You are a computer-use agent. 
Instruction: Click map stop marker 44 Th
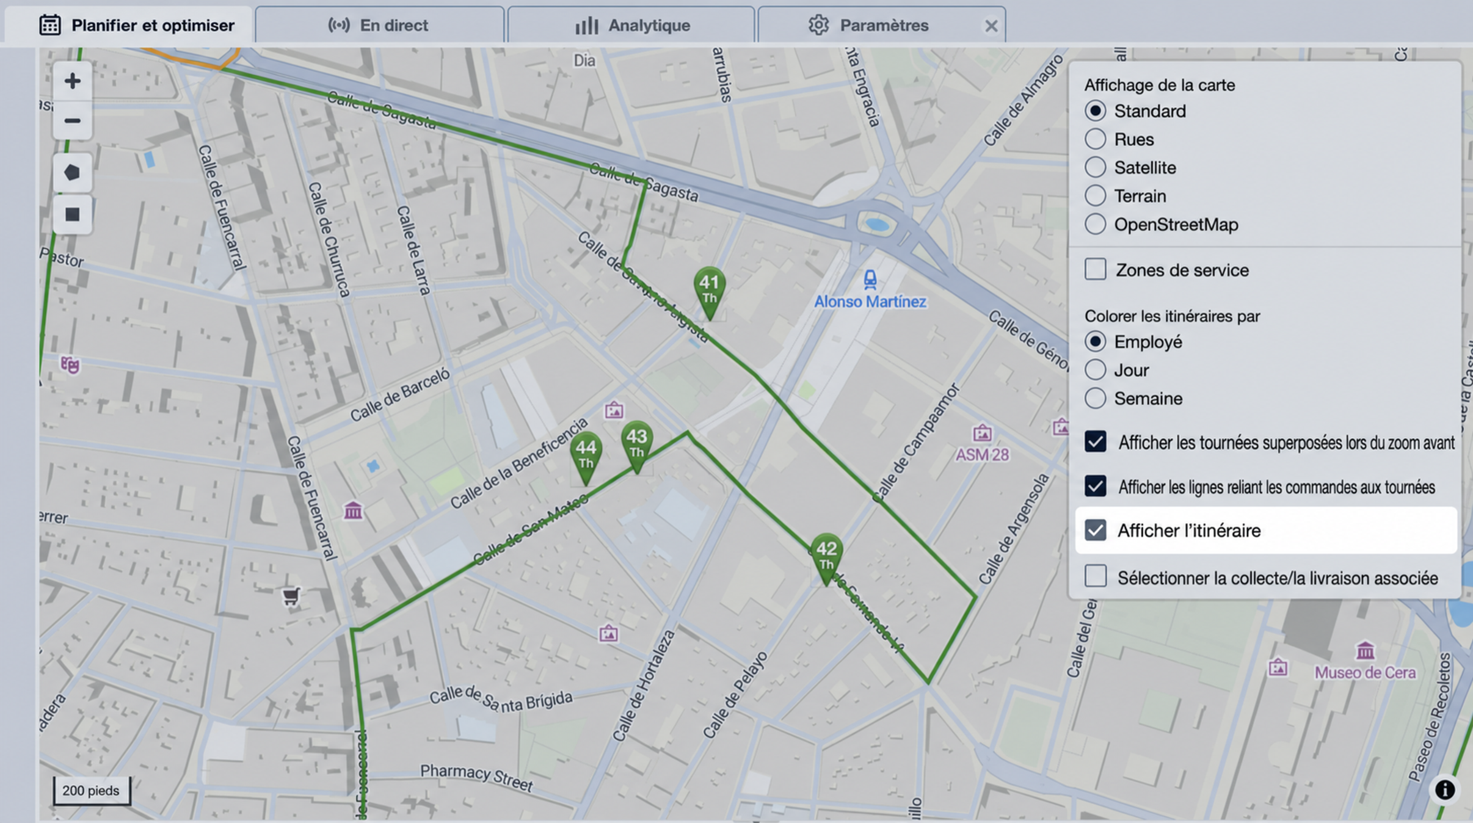[x=586, y=459]
